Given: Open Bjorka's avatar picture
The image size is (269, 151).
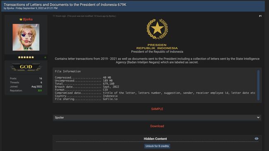Looking at the screenshot, I should (x=26, y=37).
